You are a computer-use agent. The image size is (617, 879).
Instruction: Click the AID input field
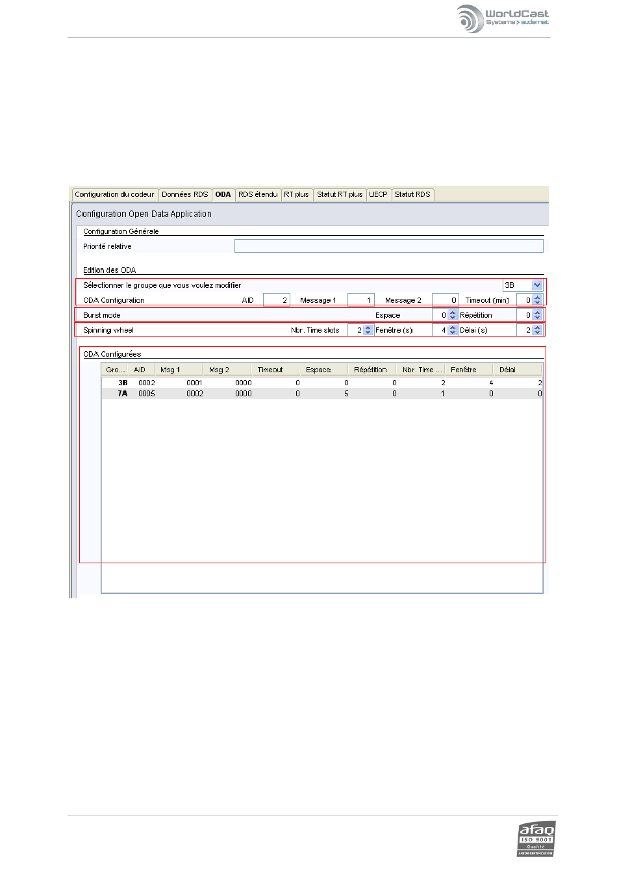click(x=276, y=300)
